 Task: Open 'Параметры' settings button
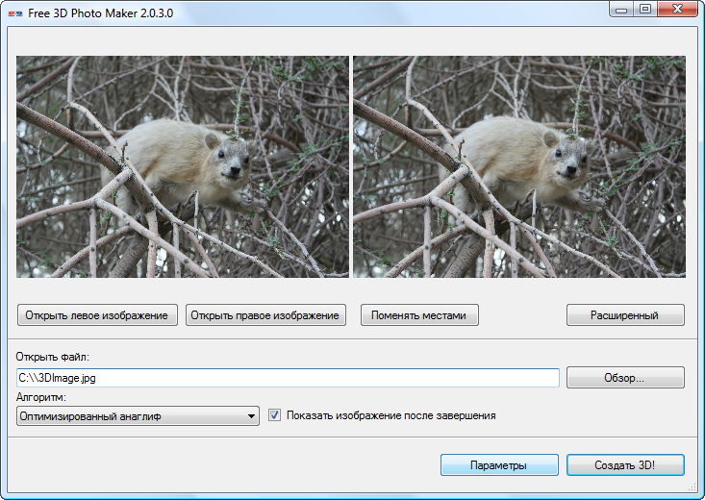(499, 465)
